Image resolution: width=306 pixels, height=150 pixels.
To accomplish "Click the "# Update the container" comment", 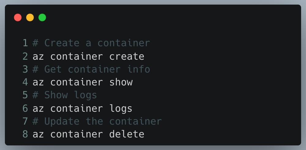I will (97, 121).
